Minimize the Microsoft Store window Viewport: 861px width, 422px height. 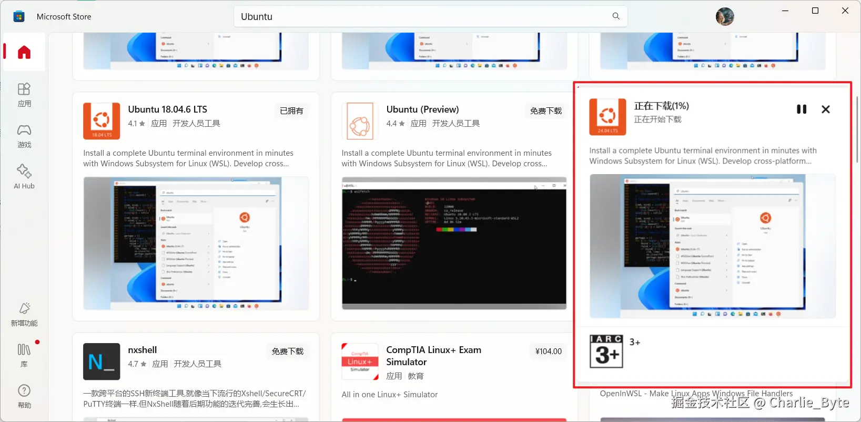coord(785,11)
